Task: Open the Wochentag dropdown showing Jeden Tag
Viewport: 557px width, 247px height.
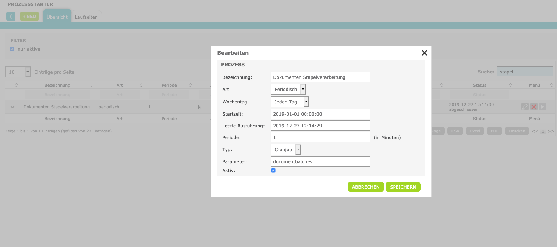Action: [x=290, y=102]
